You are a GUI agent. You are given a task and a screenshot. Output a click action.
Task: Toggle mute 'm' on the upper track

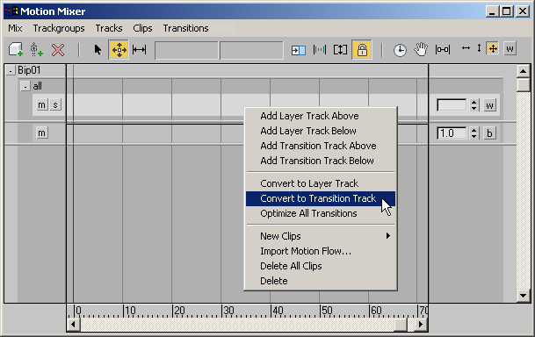coord(41,105)
